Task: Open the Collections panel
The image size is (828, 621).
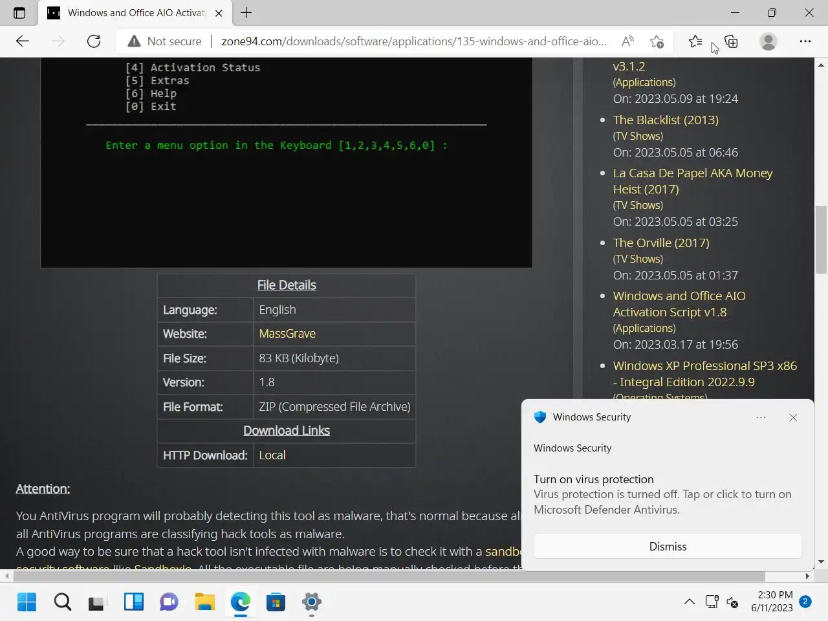Action: pos(732,41)
